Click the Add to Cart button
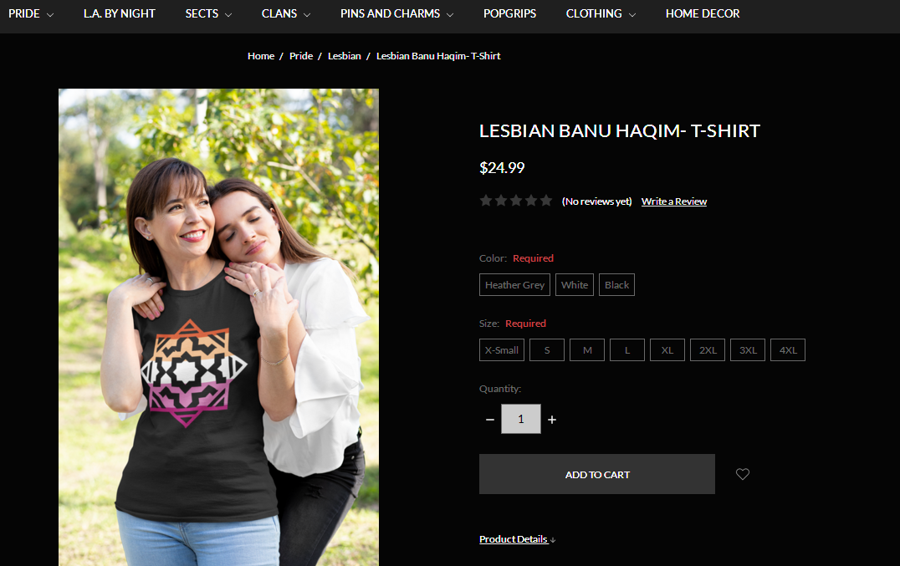This screenshot has height=566, width=900. coord(597,474)
